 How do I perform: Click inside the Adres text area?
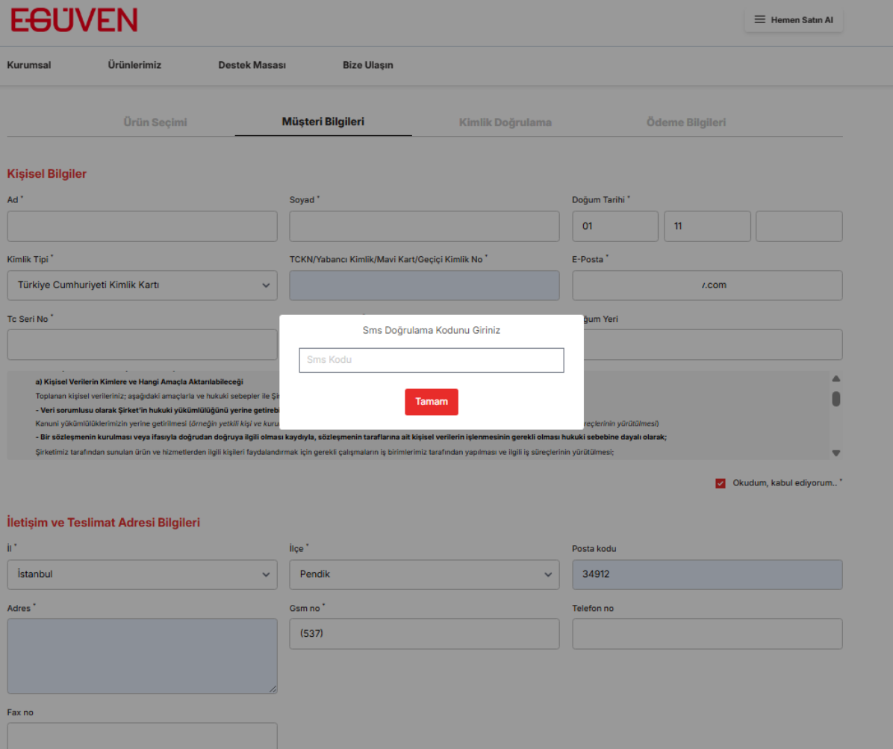tap(142, 656)
